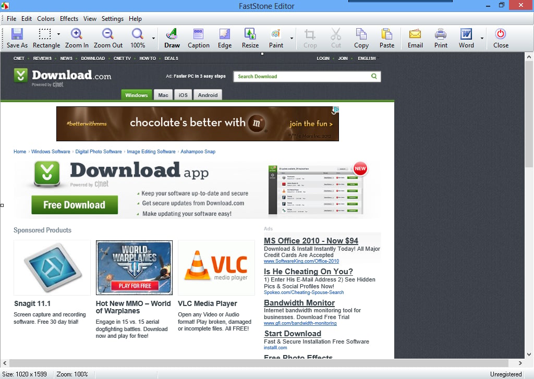
Task: Click the Copy toolbar button
Action: [x=361, y=38]
